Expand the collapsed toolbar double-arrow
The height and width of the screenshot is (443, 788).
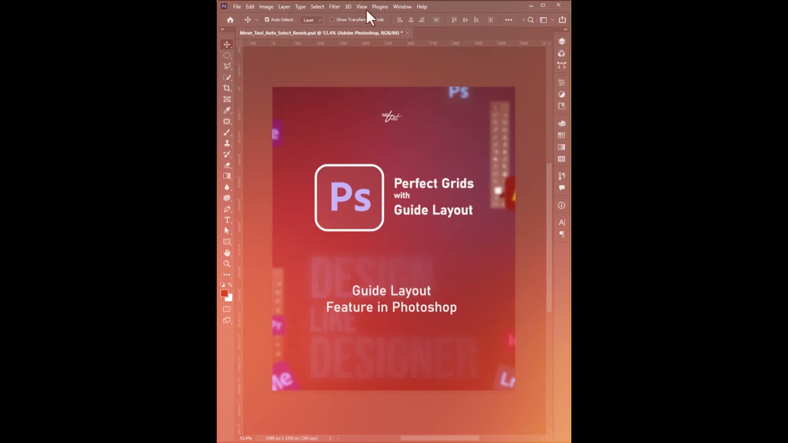click(x=222, y=29)
